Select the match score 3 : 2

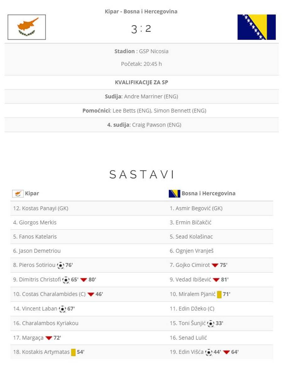pos(141,29)
